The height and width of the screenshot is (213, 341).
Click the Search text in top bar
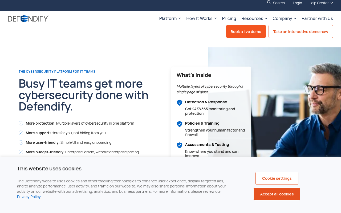(x=279, y=3)
